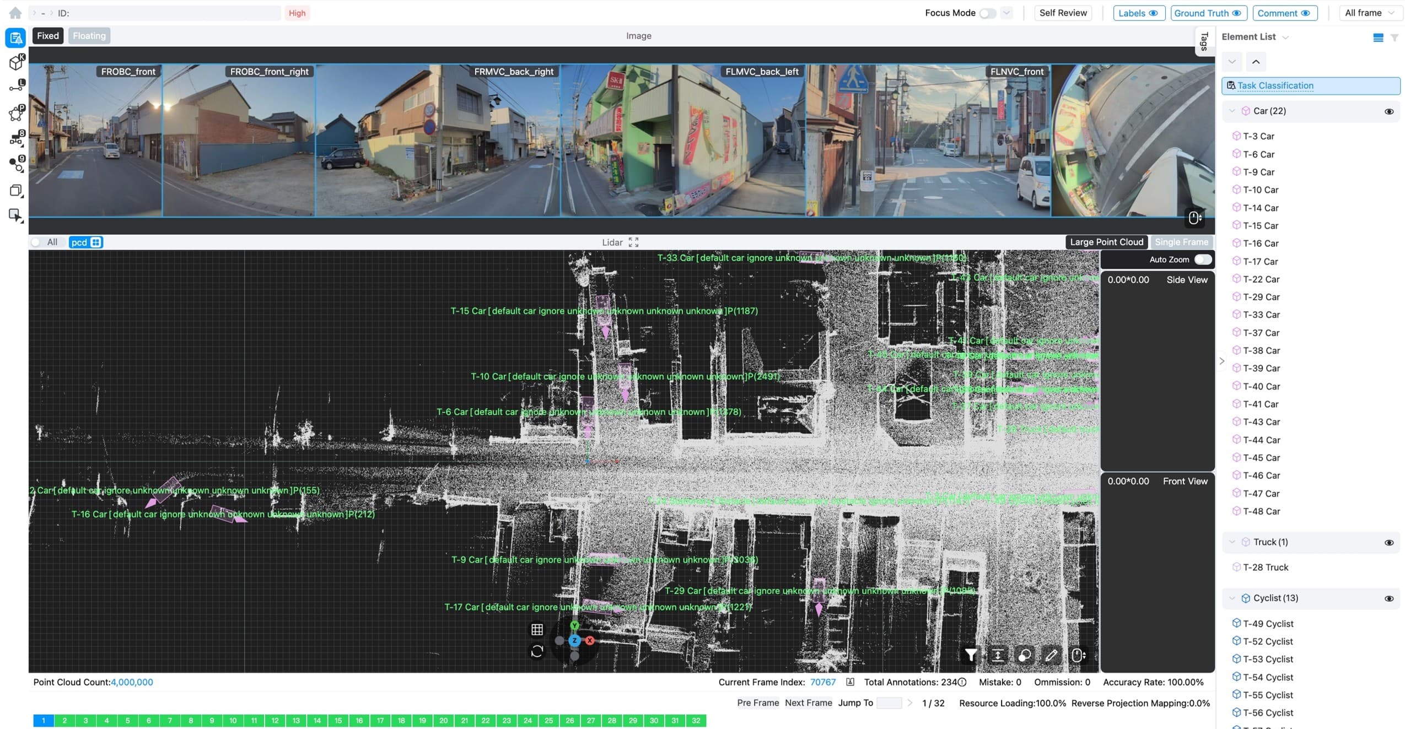Click the grid toggle icon in lidar view
This screenshot has width=1405, height=729.
pos(537,629)
